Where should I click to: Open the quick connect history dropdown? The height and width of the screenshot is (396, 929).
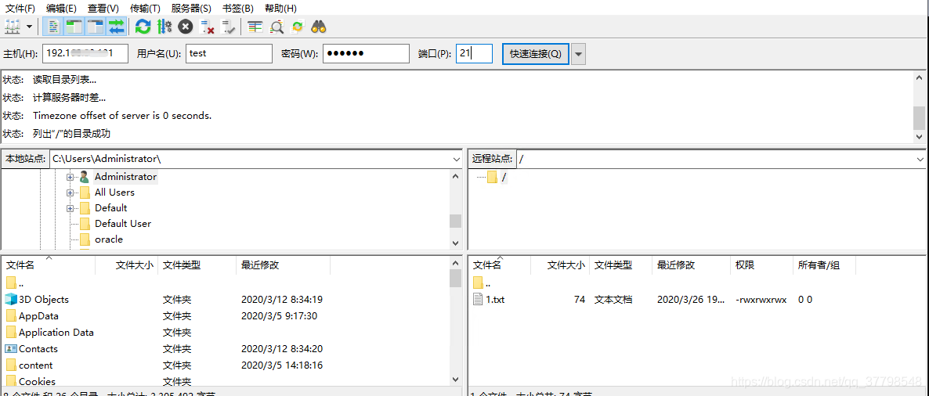579,54
